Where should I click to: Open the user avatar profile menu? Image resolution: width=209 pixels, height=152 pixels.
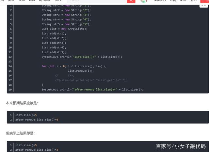point(144,1)
